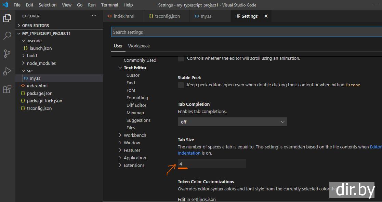The image size is (382, 202).
Task: Open the Search view icon
Action: 7,36
